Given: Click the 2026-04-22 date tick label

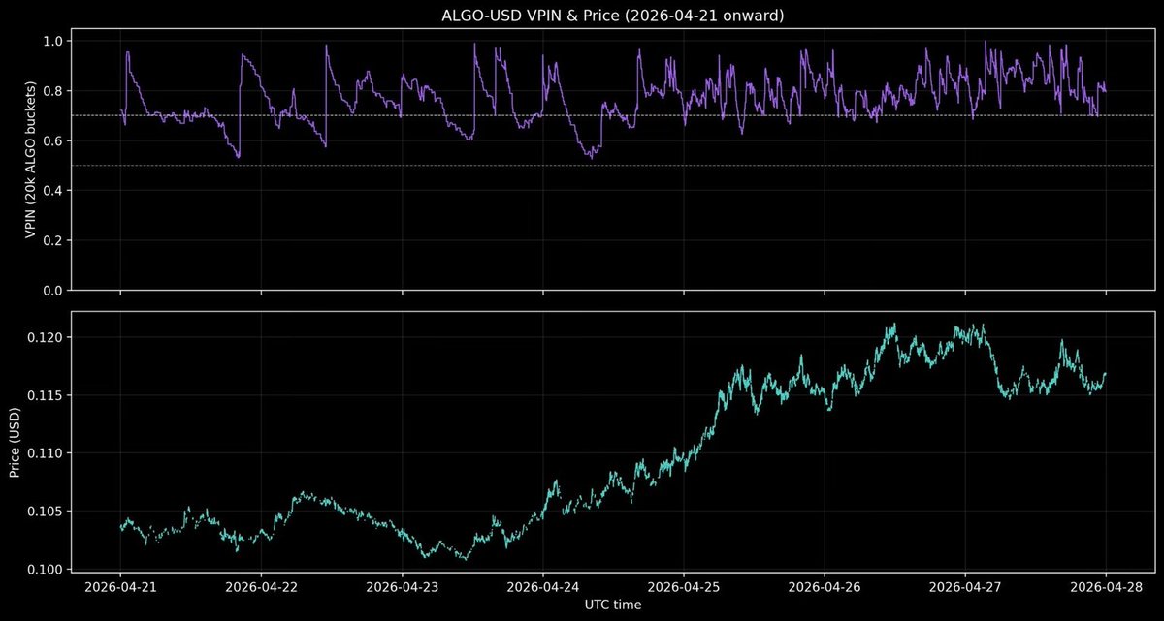Looking at the screenshot, I should pyautogui.click(x=261, y=586).
